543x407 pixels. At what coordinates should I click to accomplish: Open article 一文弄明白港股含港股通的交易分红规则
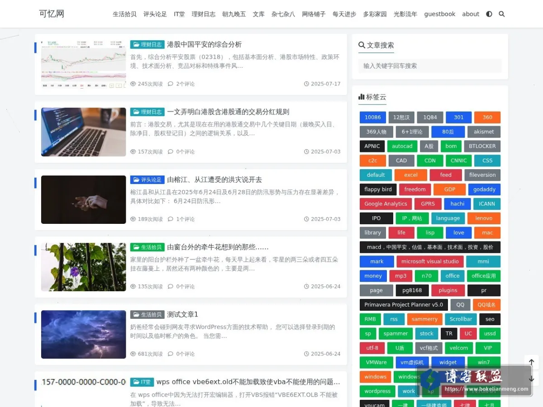pyautogui.click(x=228, y=112)
